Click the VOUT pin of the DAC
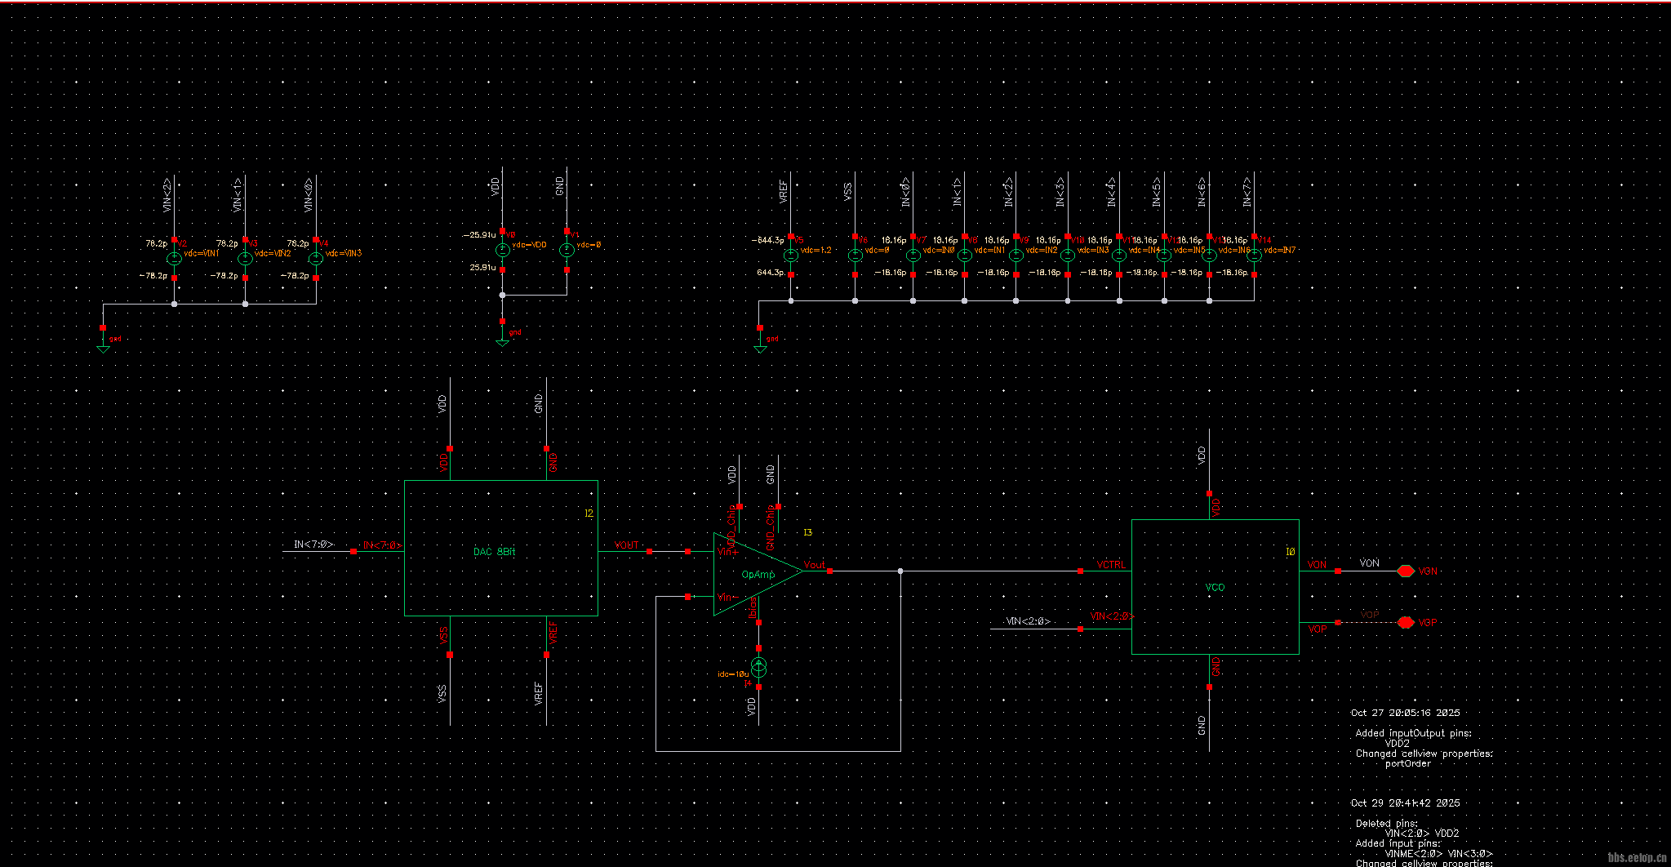Image resolution: width=1671 pixels, height=867 pixels. coord(649,552)
